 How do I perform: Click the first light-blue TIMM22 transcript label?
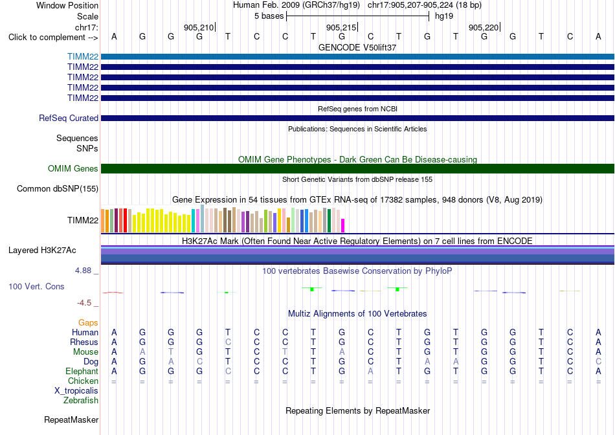[x=82, y=56]
